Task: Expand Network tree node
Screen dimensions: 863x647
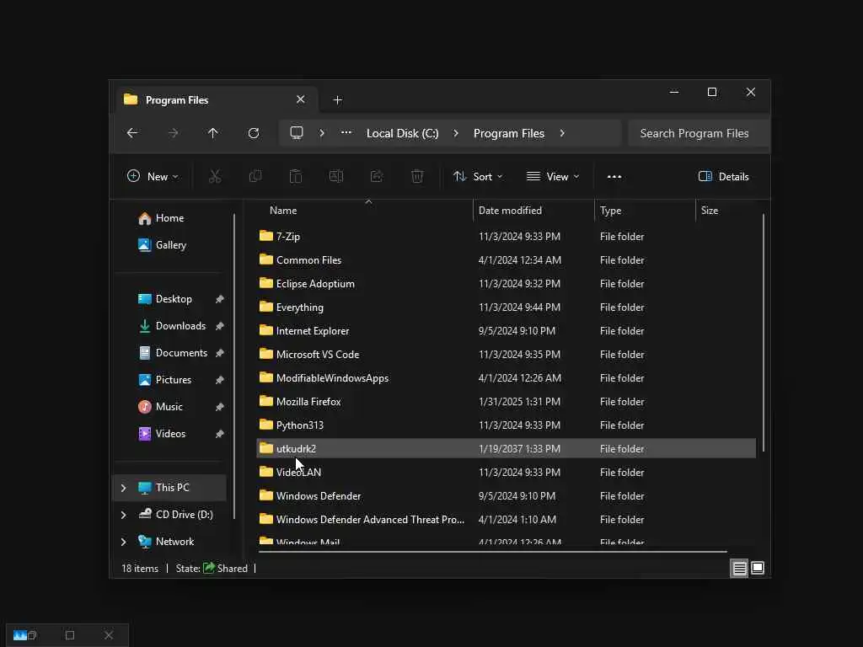Action: coord(123,542)
